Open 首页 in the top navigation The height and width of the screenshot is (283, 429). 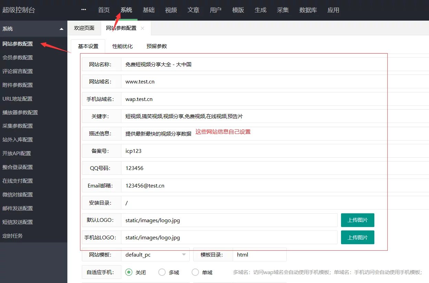104,10
